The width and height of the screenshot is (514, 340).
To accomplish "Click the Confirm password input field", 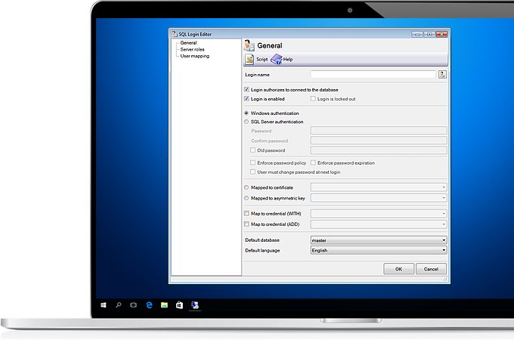I will click(x=379, y=141).
